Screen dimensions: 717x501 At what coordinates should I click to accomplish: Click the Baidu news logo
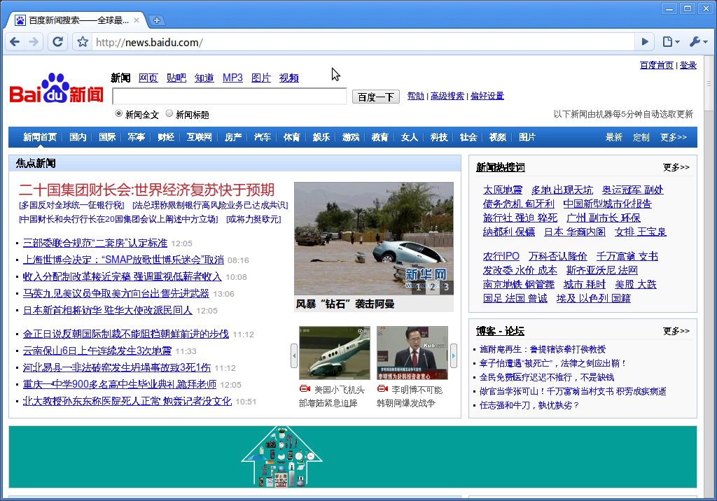(x=57, y=89)
